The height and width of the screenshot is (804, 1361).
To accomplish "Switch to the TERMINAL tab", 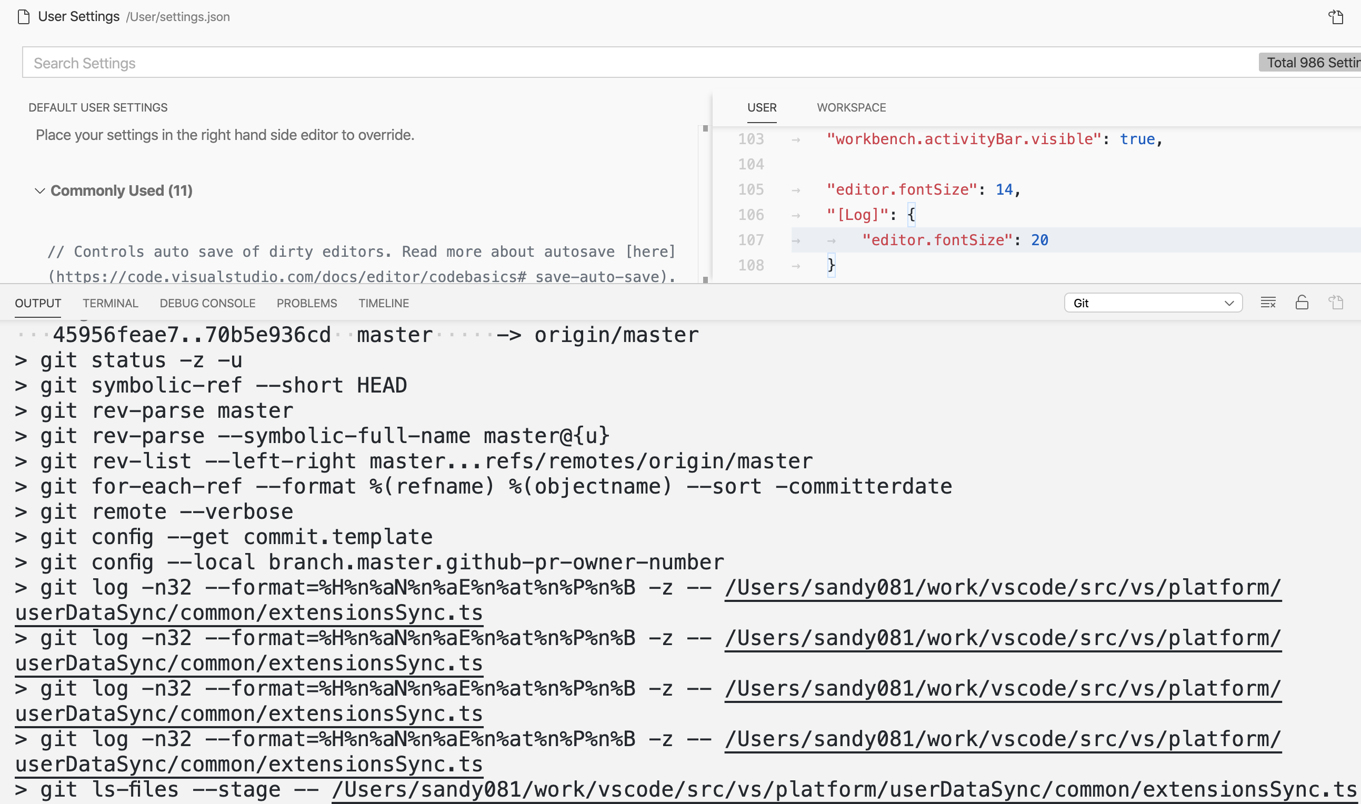I will pos(110,303).
